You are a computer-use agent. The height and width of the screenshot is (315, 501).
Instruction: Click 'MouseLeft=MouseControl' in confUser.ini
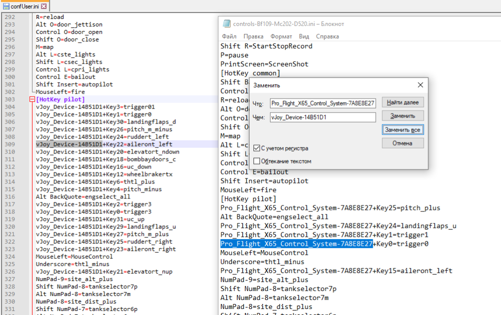click(x=74, y=256)
